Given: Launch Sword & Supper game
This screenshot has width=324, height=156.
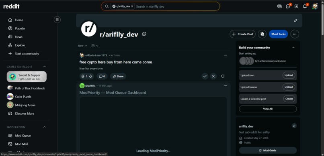Looking at the screenshot, I should click(27, 77).
